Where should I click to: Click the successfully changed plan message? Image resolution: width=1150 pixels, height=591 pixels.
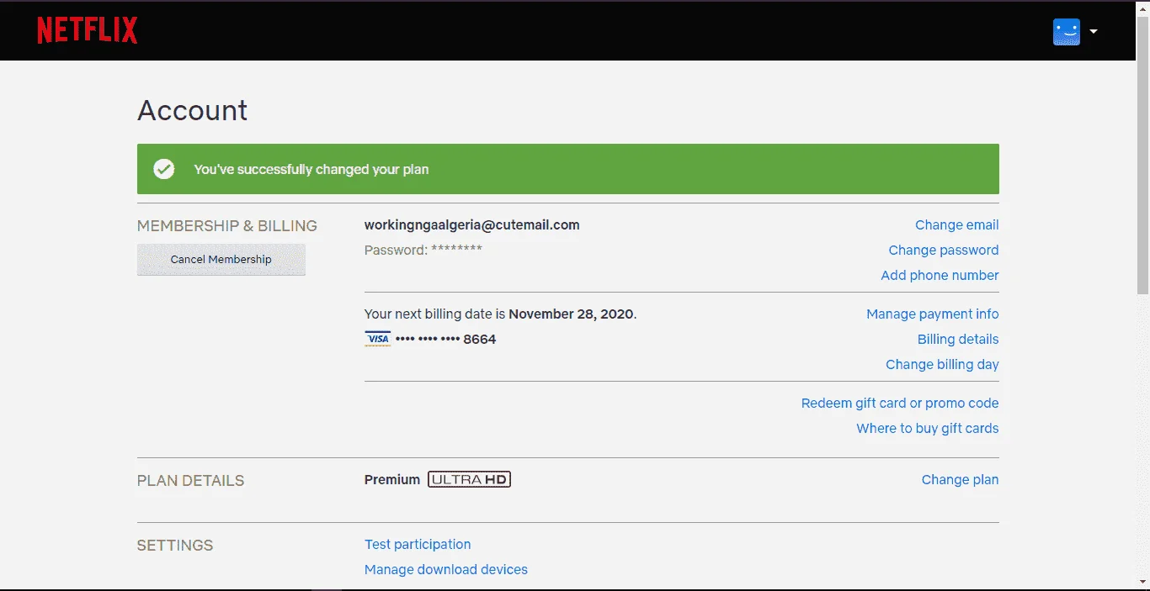(x=311, y=169)
